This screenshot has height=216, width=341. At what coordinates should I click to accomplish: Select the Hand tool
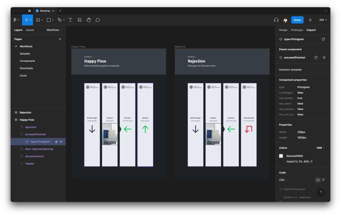point(89,20)
